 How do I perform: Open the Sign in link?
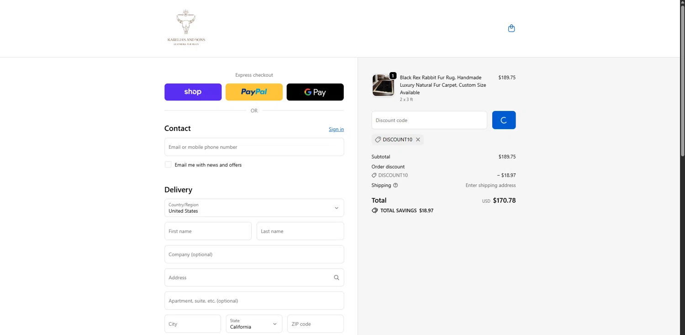click(x=336, y=129)
